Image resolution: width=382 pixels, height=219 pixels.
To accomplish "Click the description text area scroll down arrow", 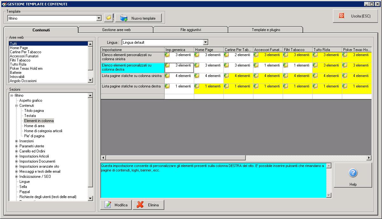I will pos(329,196).
